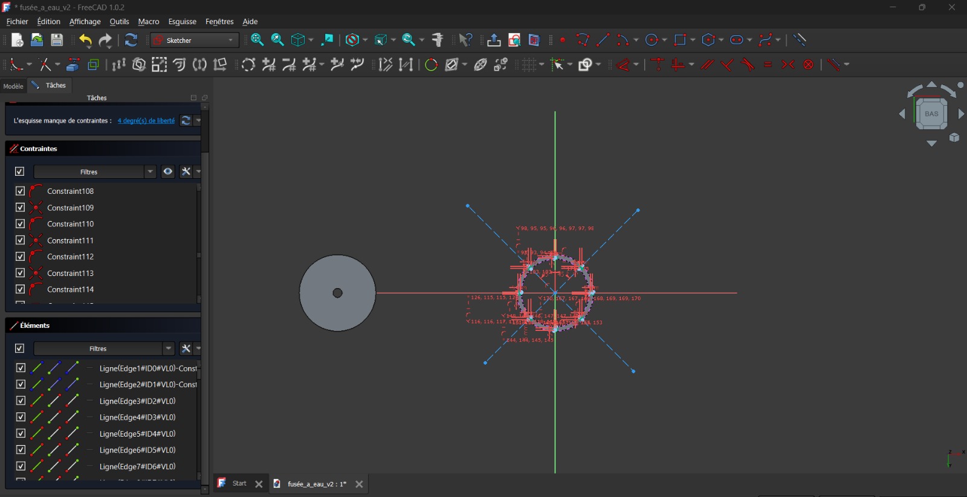Toggle checkbox for Constraint112

tap(20, 257)
